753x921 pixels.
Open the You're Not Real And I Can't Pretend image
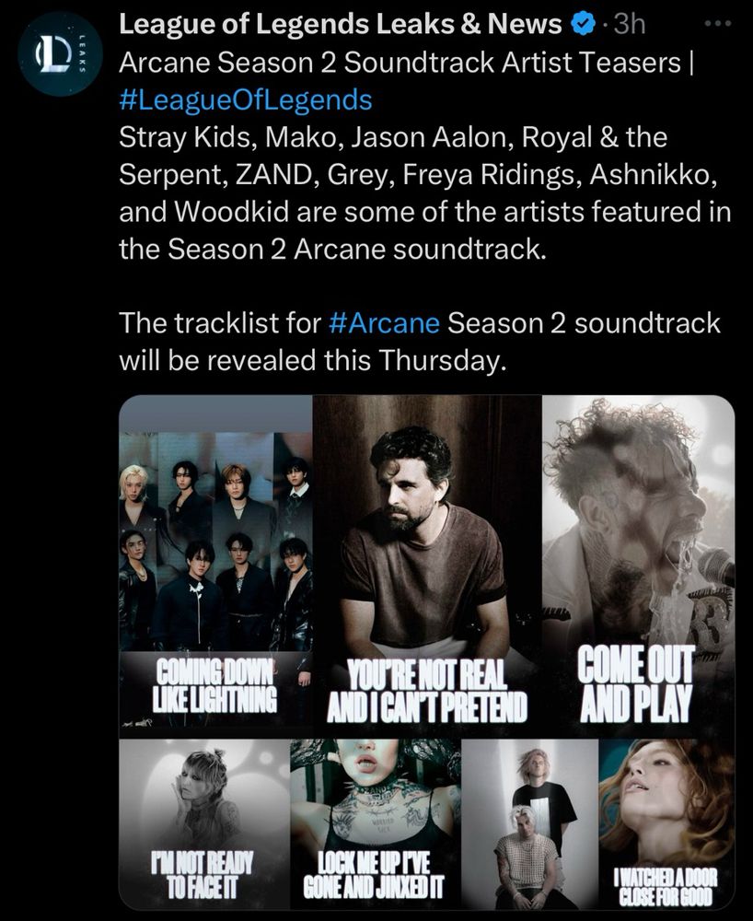(427, 565)
